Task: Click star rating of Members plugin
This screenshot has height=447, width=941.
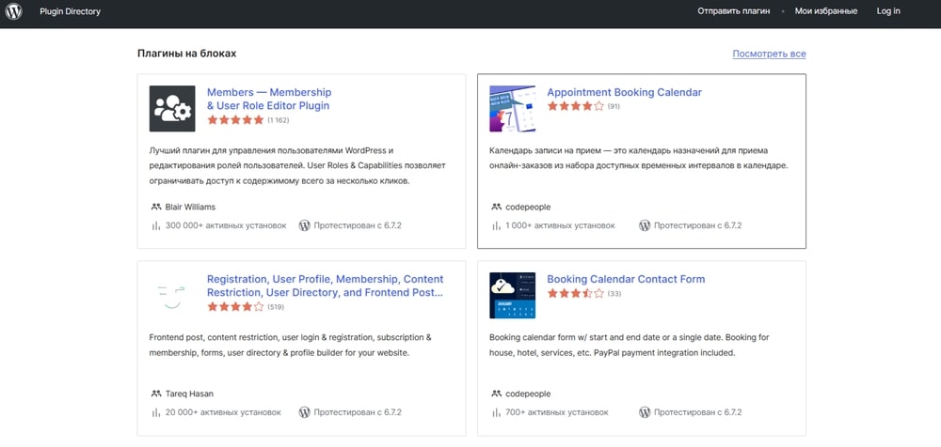Action: click(x=235, y=120)
